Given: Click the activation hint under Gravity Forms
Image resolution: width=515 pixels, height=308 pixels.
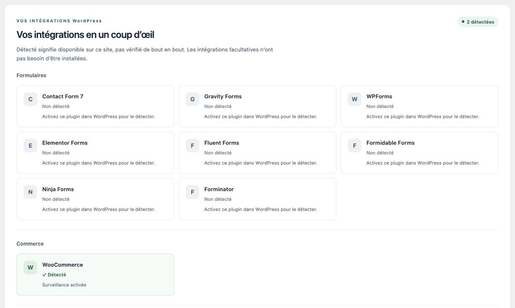Looking at the screenshot, I should tap(260, 117).
